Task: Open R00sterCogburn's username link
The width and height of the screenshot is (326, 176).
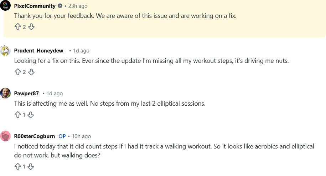Action: click(x=35, y=136)
